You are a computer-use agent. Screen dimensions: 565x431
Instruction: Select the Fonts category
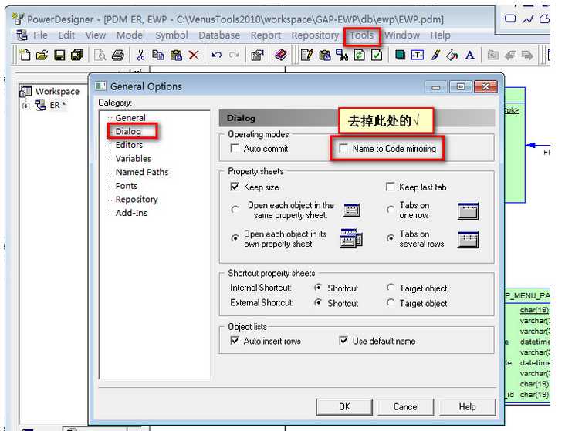coord(127,186)
